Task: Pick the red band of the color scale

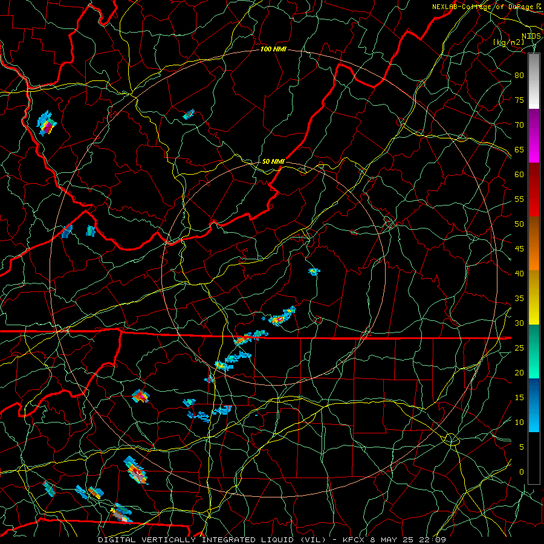Action: point(534,190)
